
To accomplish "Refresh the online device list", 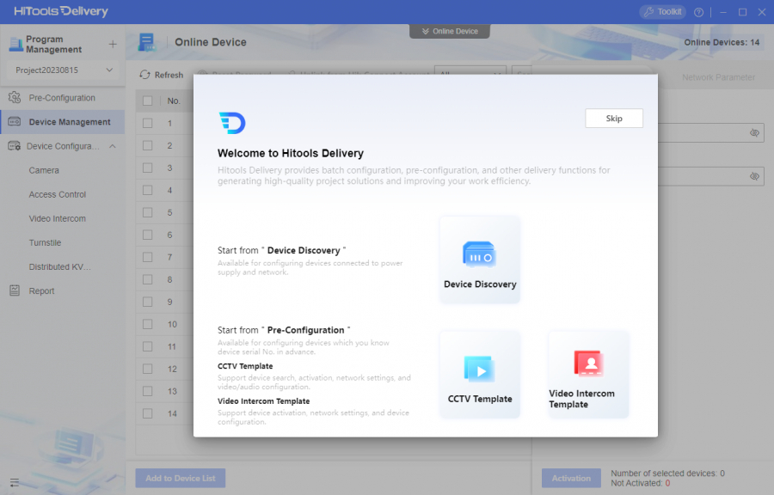I will coord(162,75).
